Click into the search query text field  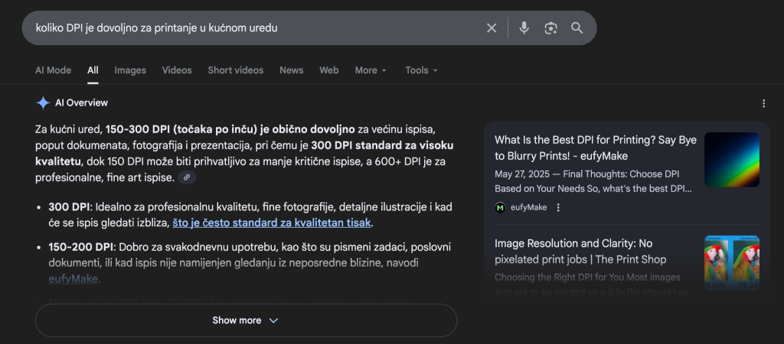coord(253,28)
